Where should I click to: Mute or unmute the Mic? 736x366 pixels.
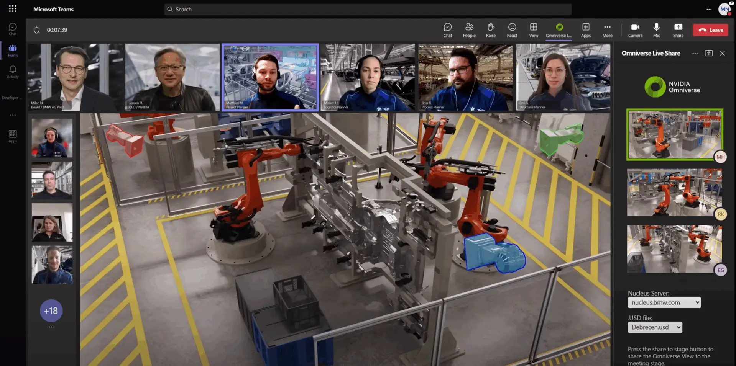click(x=656, y=30)
